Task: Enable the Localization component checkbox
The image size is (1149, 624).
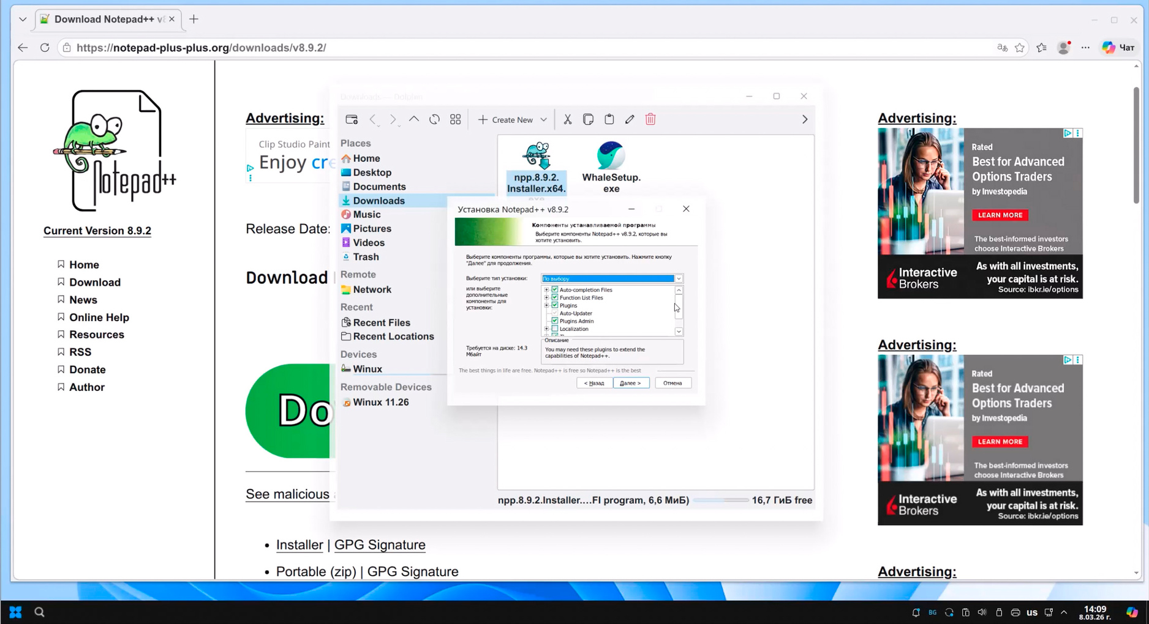Action: pos(555,329)
